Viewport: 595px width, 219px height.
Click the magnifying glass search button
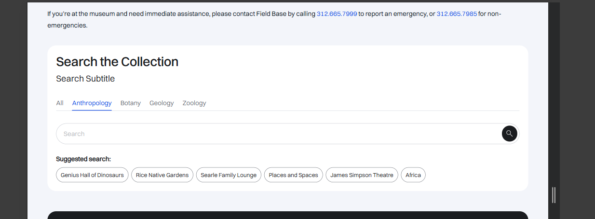pyautogui.click(x=509, y=134)
